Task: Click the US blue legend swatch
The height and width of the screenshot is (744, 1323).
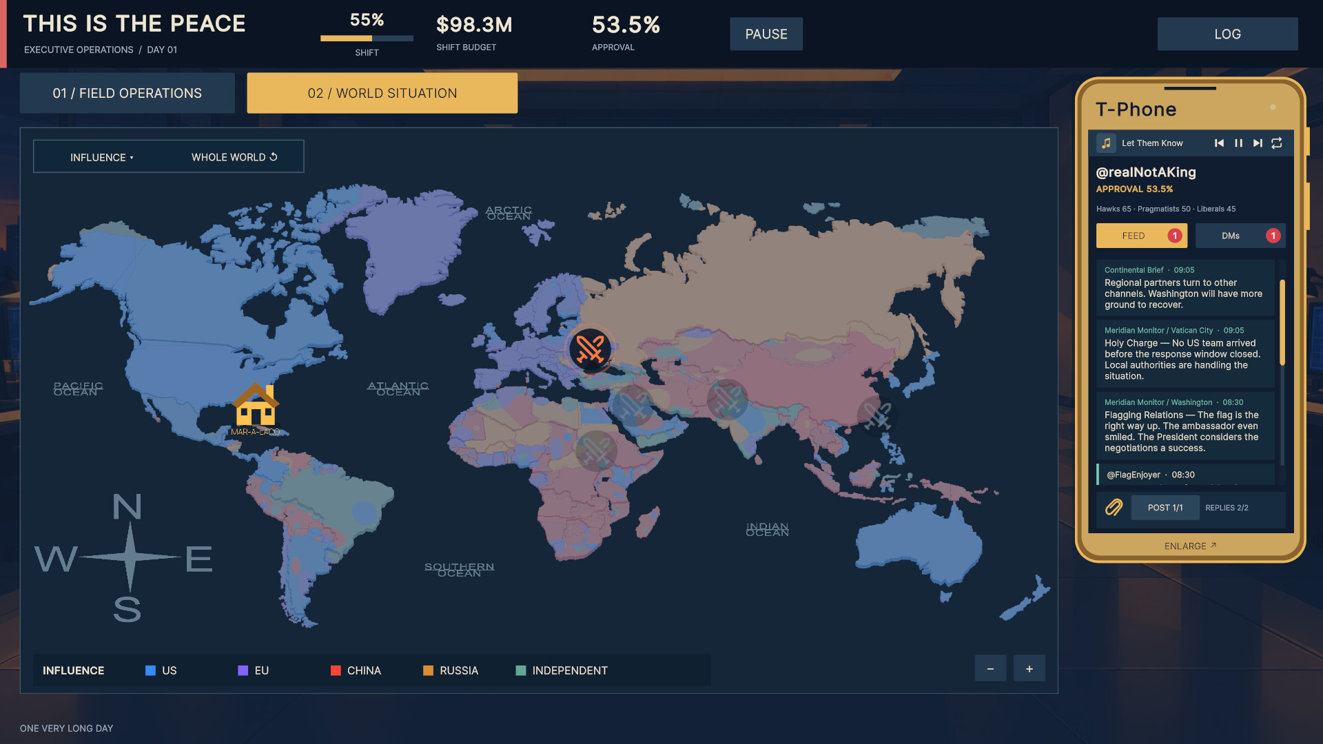Action: [x=150, y=670]
